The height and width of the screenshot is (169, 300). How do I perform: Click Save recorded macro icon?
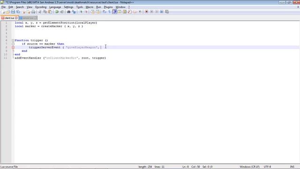coord(167,12)
